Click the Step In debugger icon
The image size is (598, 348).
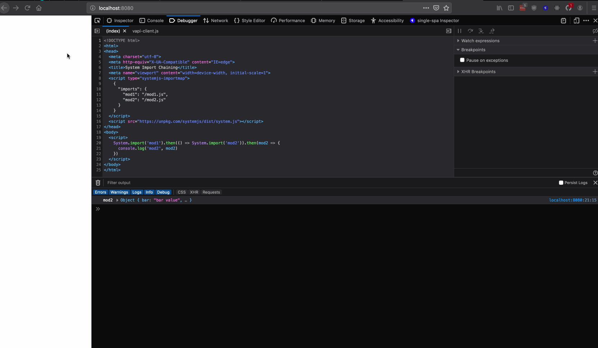coord(481,31)
